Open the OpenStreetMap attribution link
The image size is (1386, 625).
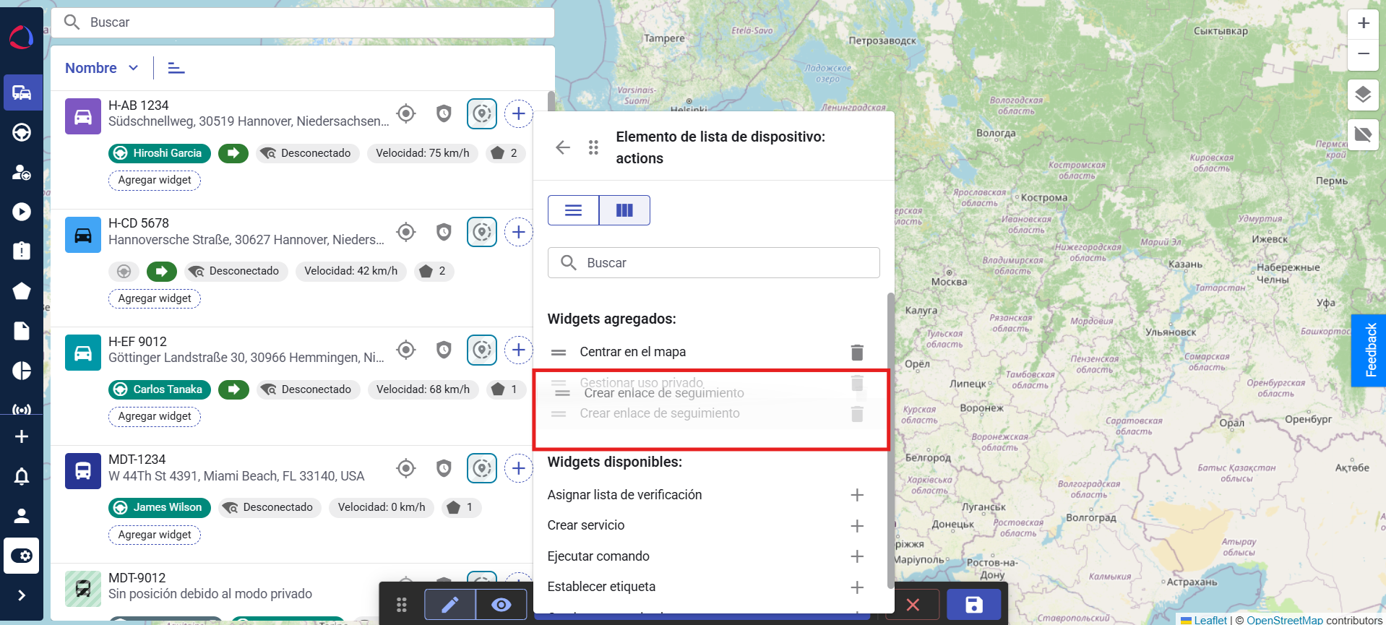(x=1285, y=620)
